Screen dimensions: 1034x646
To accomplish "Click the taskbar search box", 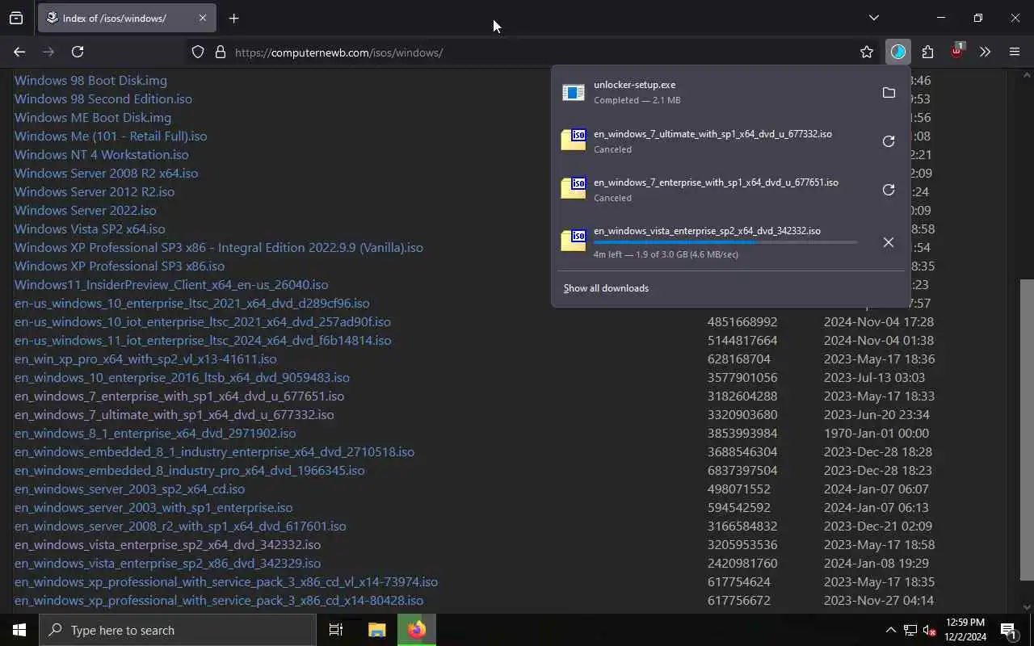I will point(178,630).
